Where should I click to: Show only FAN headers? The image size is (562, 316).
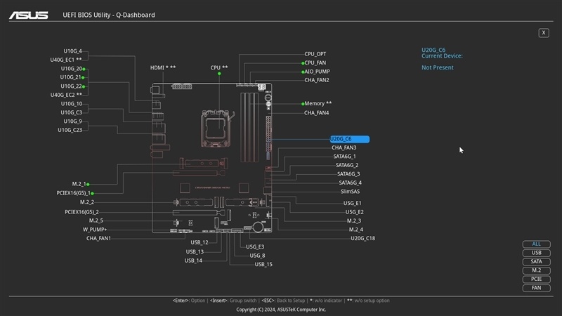click(536, 288)
